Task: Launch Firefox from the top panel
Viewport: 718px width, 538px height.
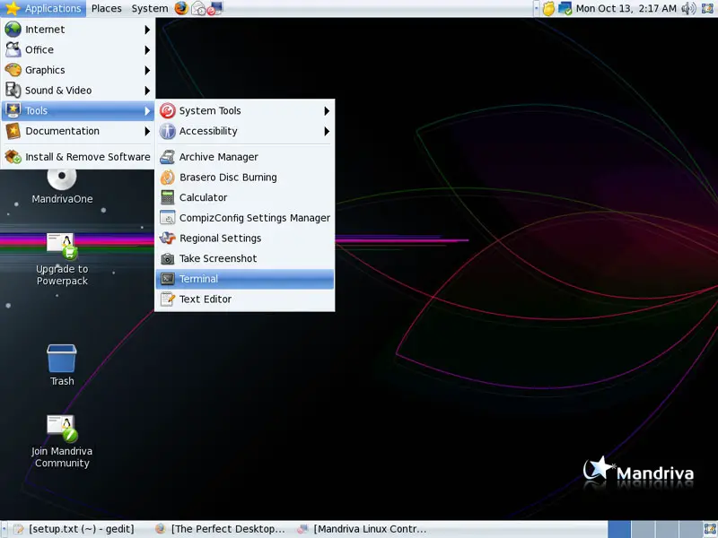Action: [181, 8]
